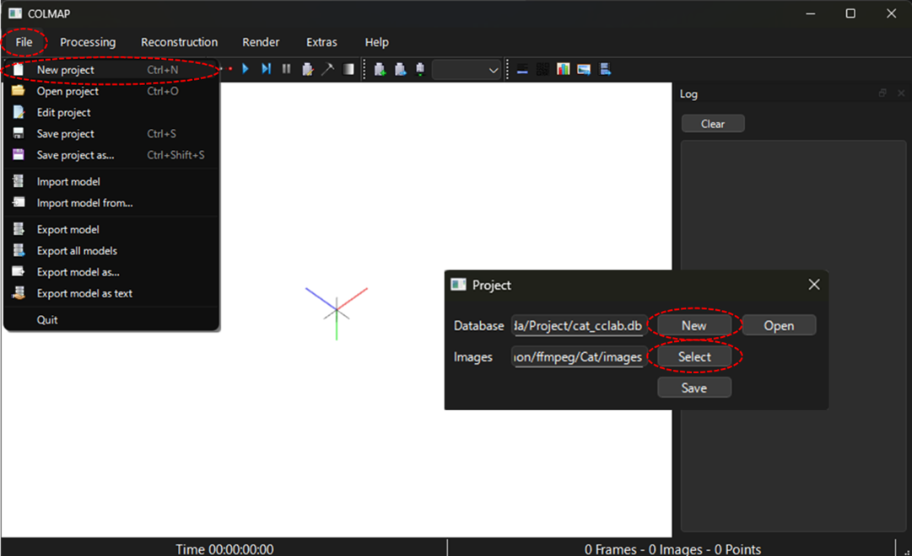Open the Reconstruction menu
The image size is (912, 556).
(179, 42)
